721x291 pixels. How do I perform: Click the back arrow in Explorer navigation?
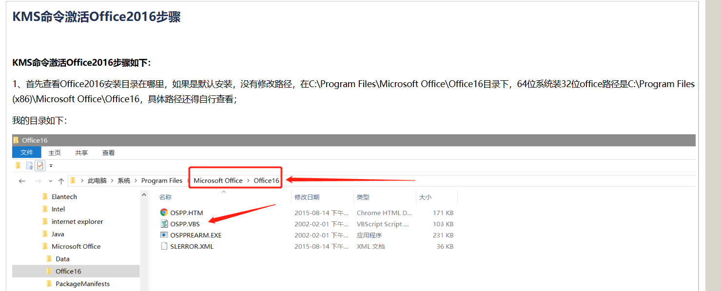[x=22, y=181]
